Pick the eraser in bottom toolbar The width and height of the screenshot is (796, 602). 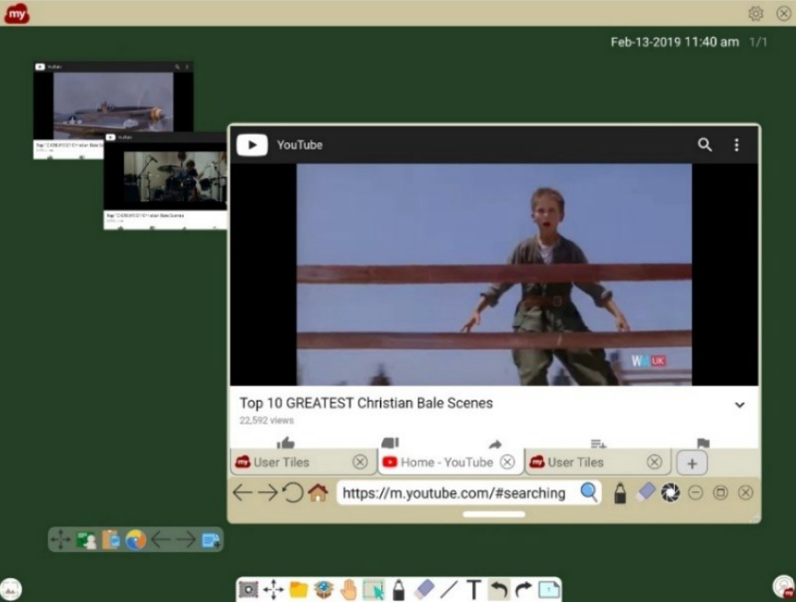click(424, 590)
